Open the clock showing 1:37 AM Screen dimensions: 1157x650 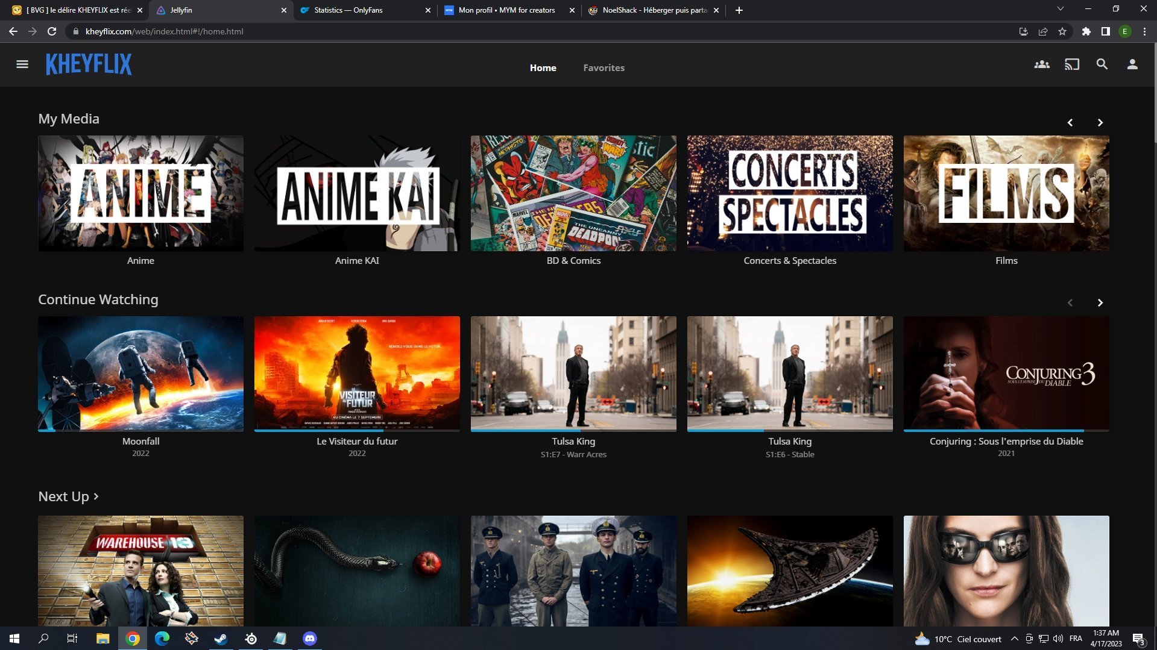coord(1106,639)
